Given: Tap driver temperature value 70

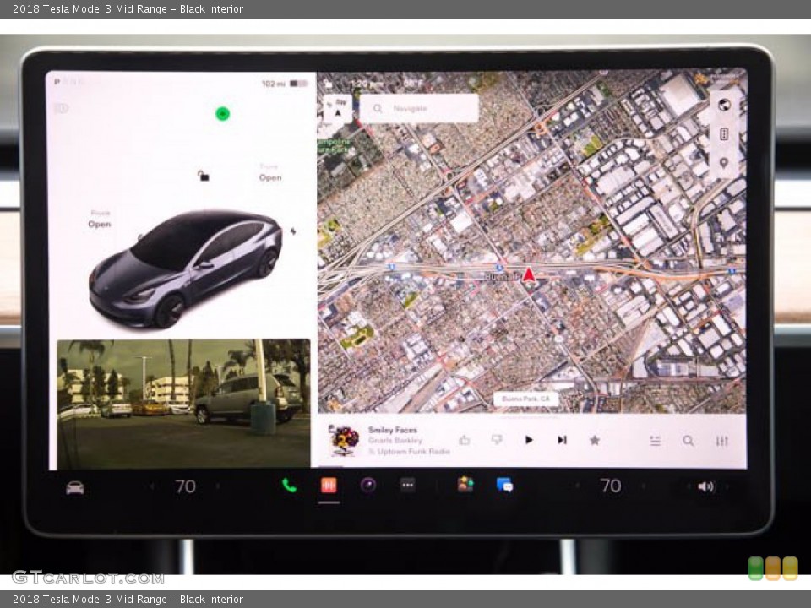Looking at the screenshot, I should [185, 486].
